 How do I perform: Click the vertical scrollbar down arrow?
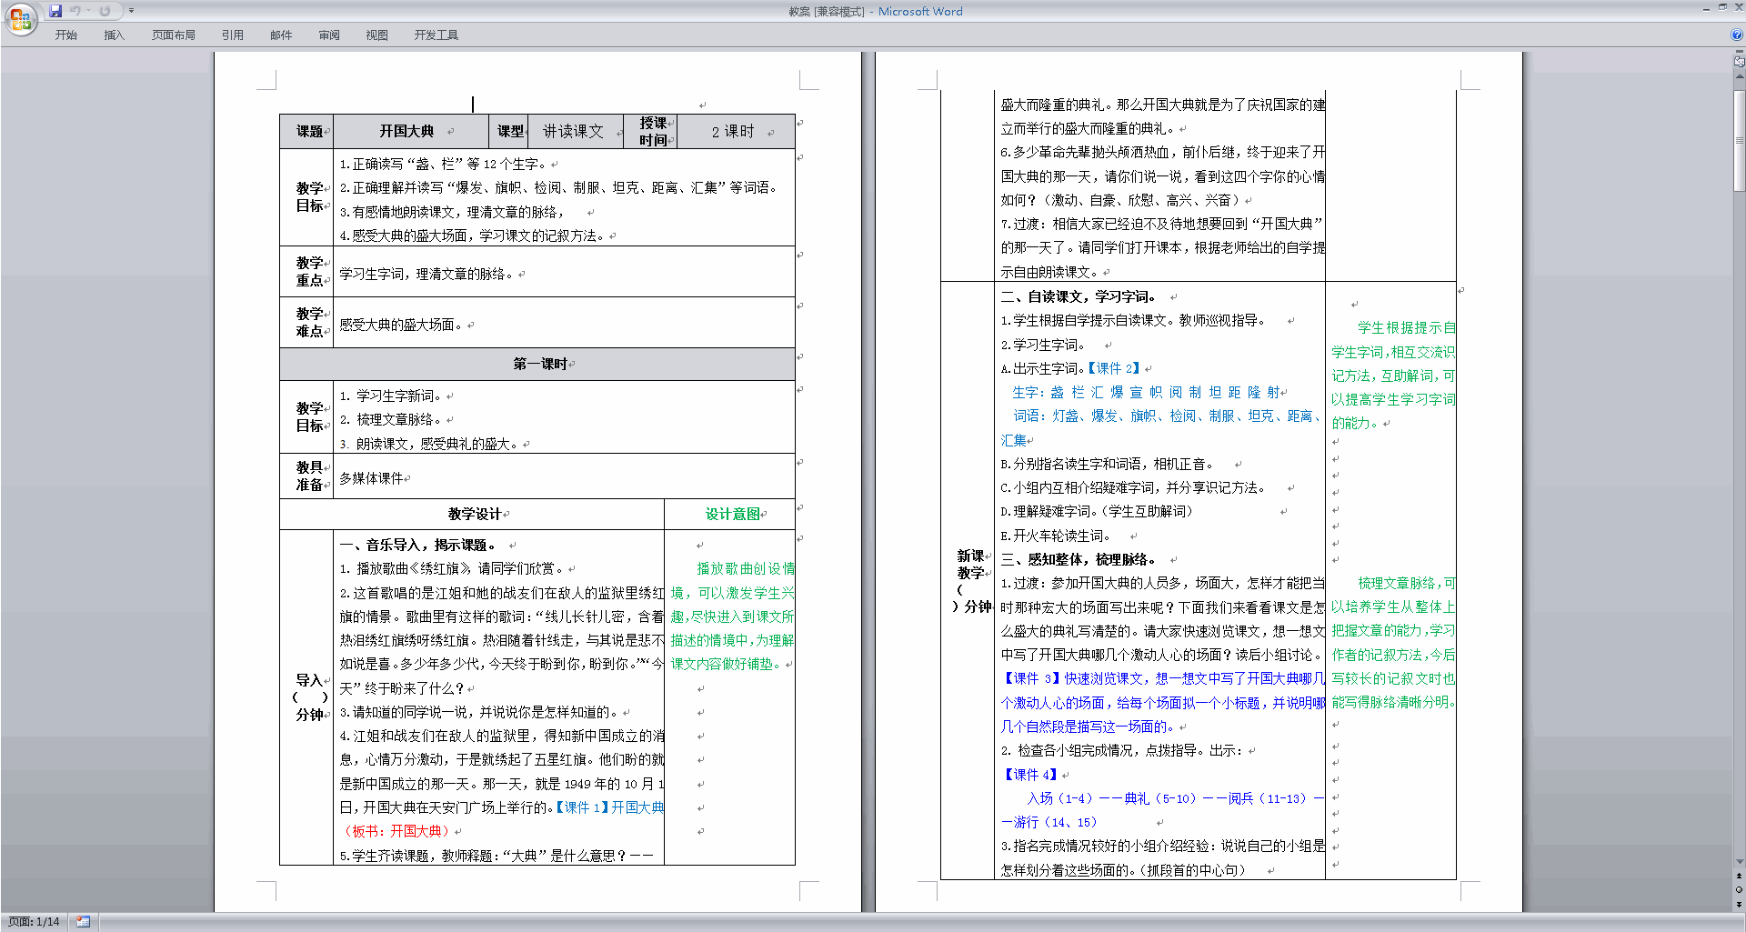[1740, 862]
